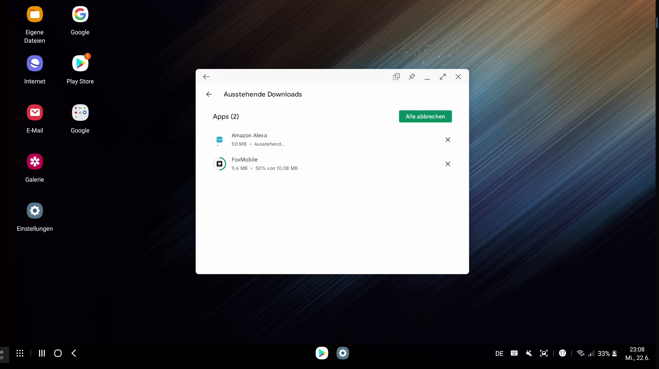Minimize the Play Store window
The height and width of the screenshot is (369, 659).
427,77
